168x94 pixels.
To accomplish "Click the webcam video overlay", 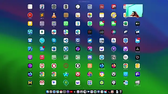I will pos(134,11).
